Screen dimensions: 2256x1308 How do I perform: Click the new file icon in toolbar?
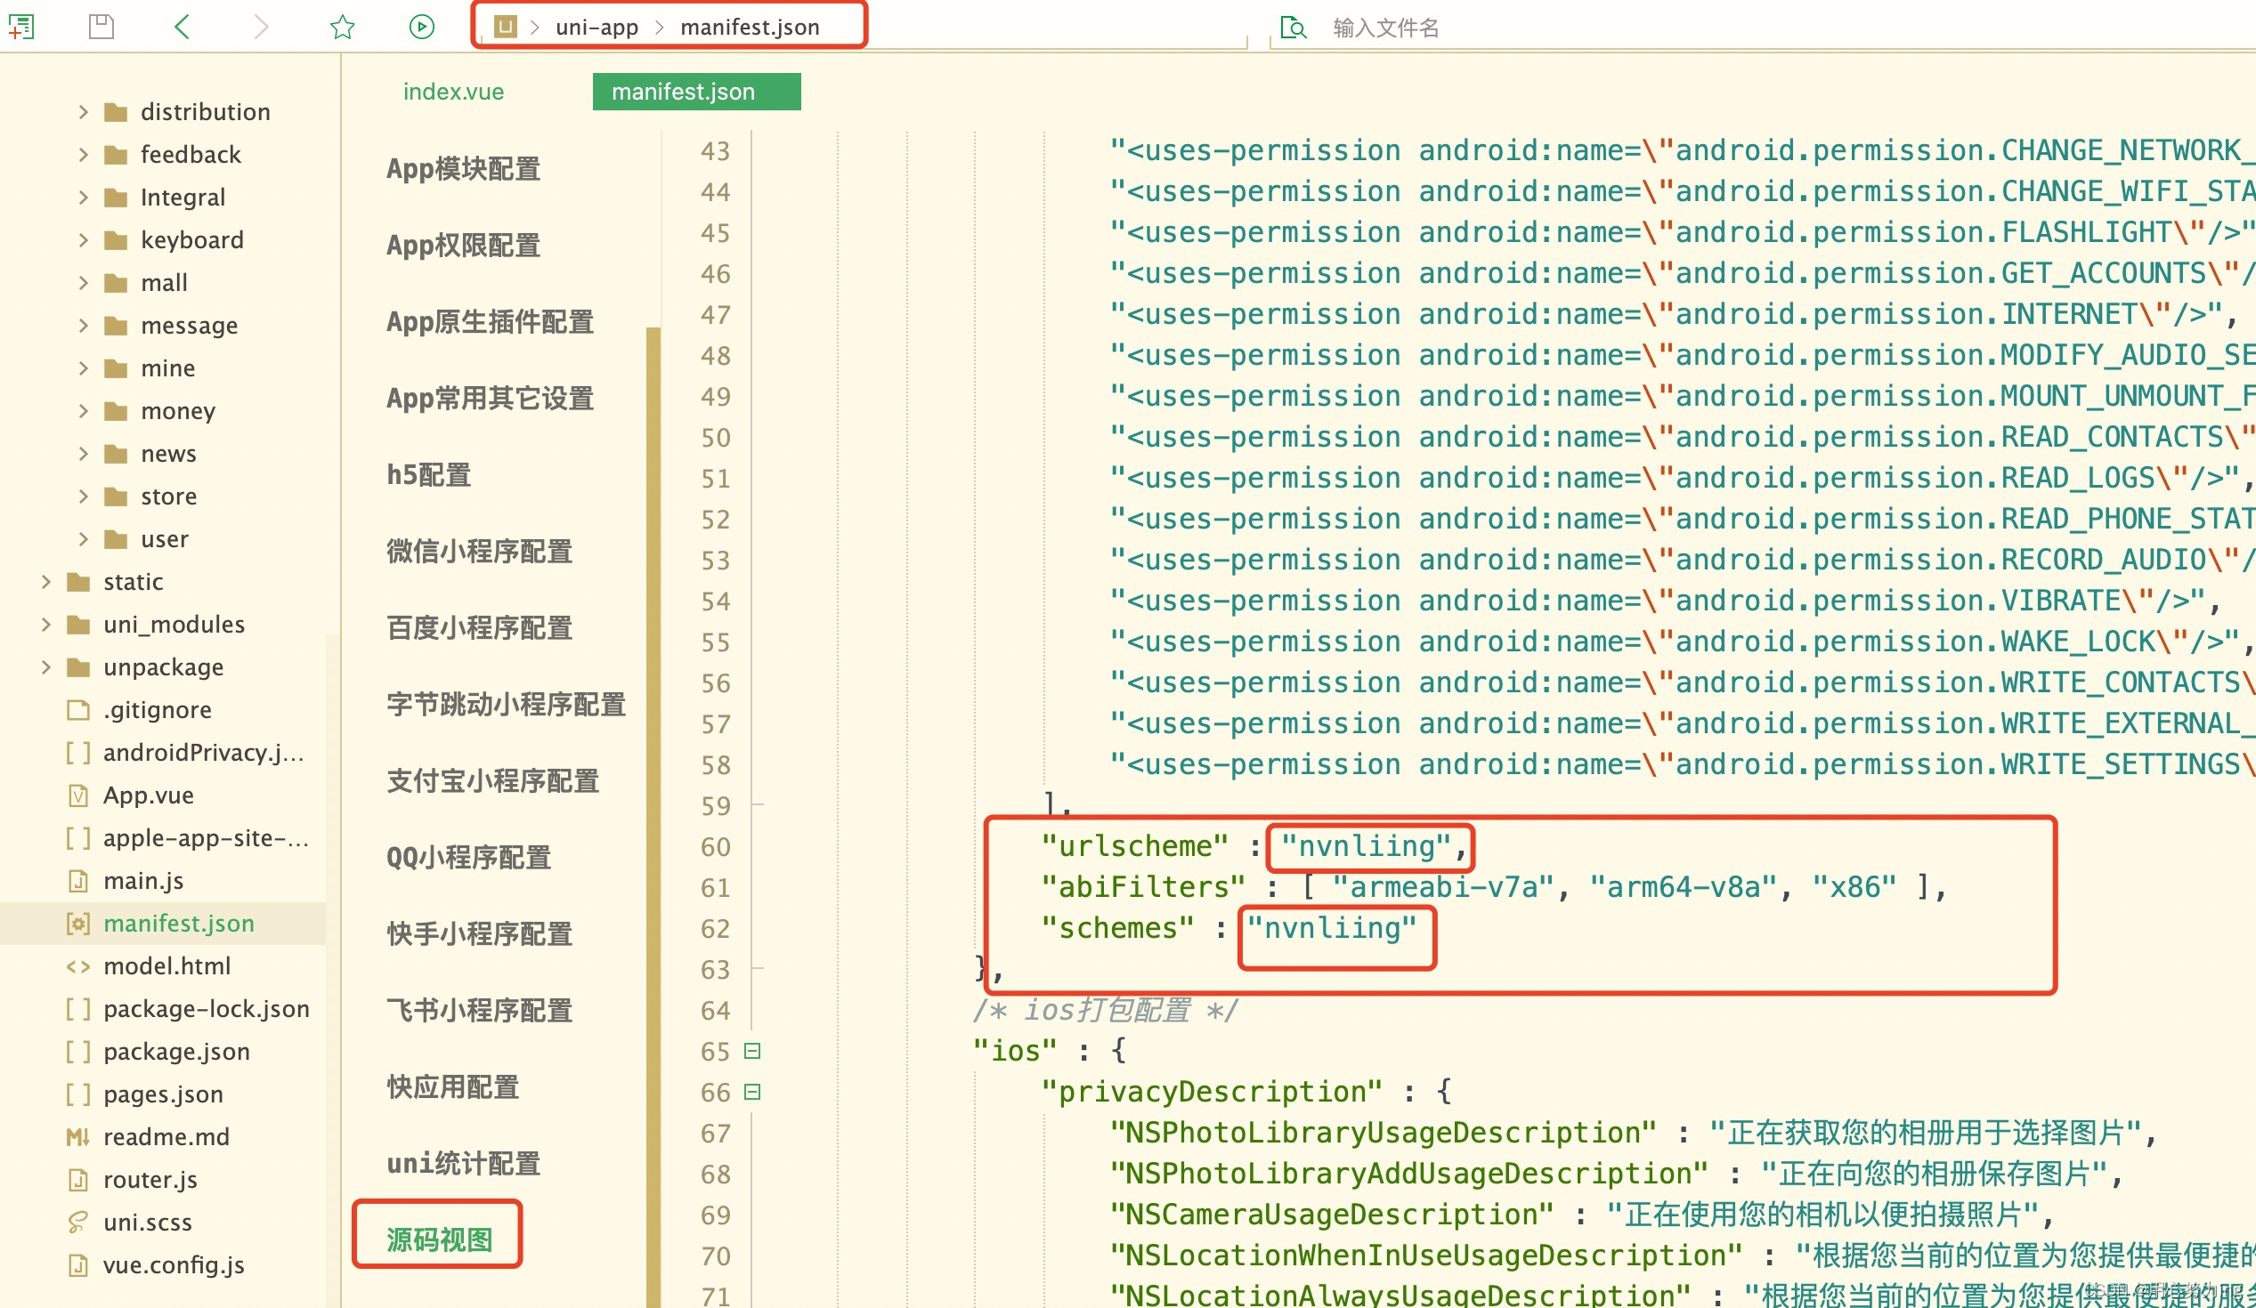pos(21,27)
